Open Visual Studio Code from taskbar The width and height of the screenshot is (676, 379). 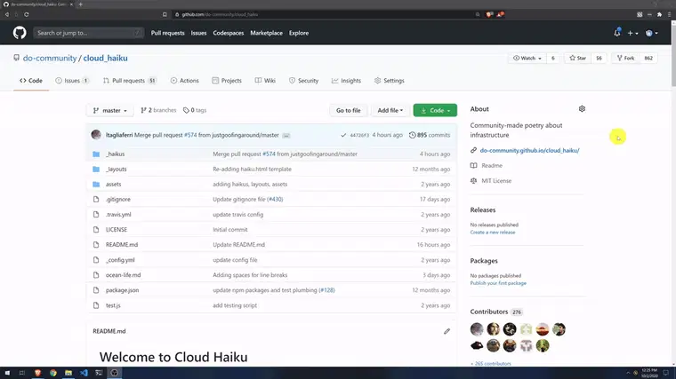[x=84, y=373]
